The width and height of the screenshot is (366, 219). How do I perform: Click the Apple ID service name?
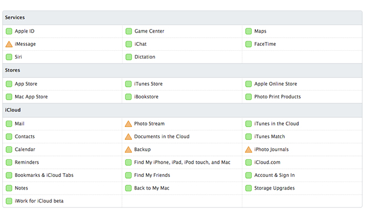coord(24,31)
